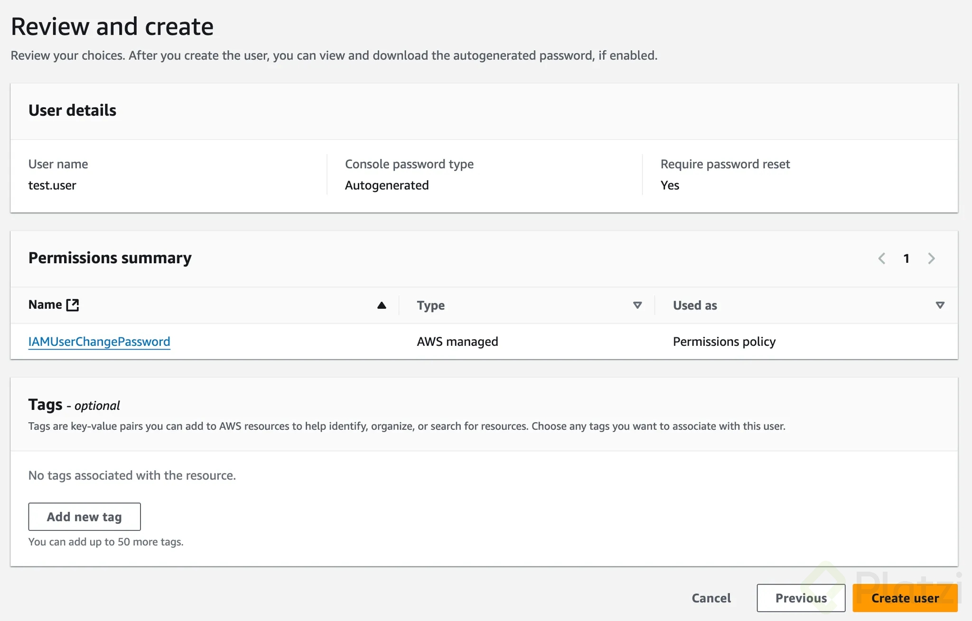This screenshot has height=621, width=972.
Task: Click the Permissions summary heading
Action: pyautogui.click(x=110, y=258)
